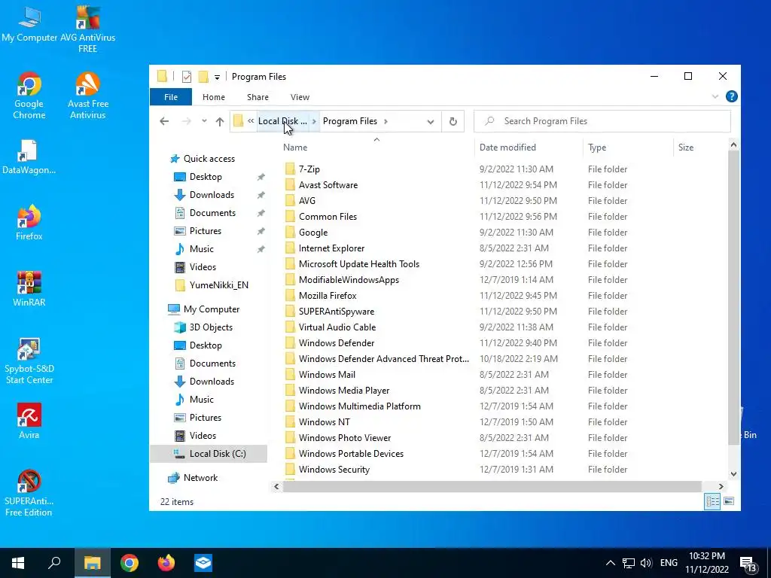Select Quick access in navigation pane
The width and height of the screenshot is (771, 578).
(x=209, y=159)
